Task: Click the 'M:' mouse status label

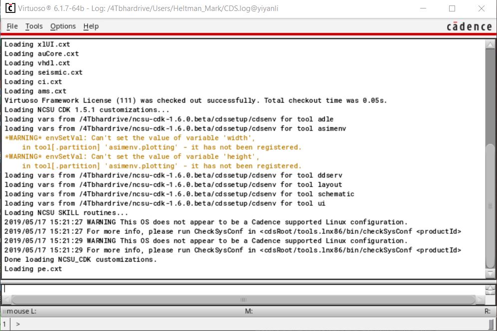Action: [249, 312]
